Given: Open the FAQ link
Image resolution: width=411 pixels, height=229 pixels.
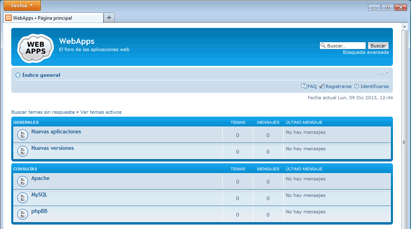Looking at the screenshot, I should pos(312,86).
